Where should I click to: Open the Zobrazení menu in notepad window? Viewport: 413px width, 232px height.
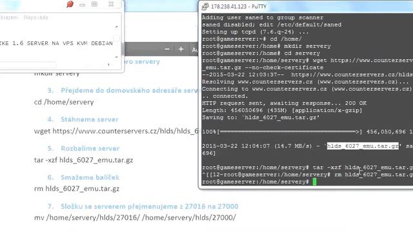point(8,17)
